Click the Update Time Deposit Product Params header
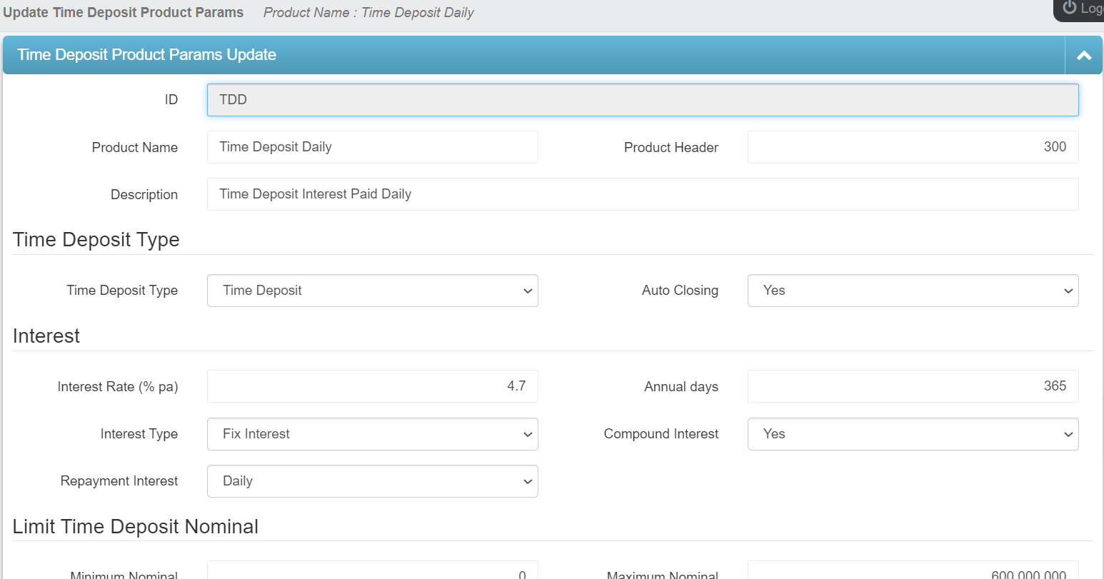1104x579 pixels. [x=123, y=11]
